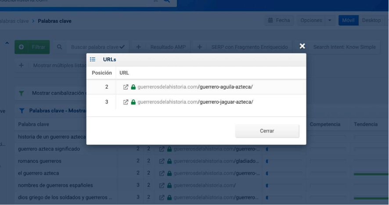Sort by Tendencia column header
The width and height of the screenshot is (389, 205).
tap(366, 124)
